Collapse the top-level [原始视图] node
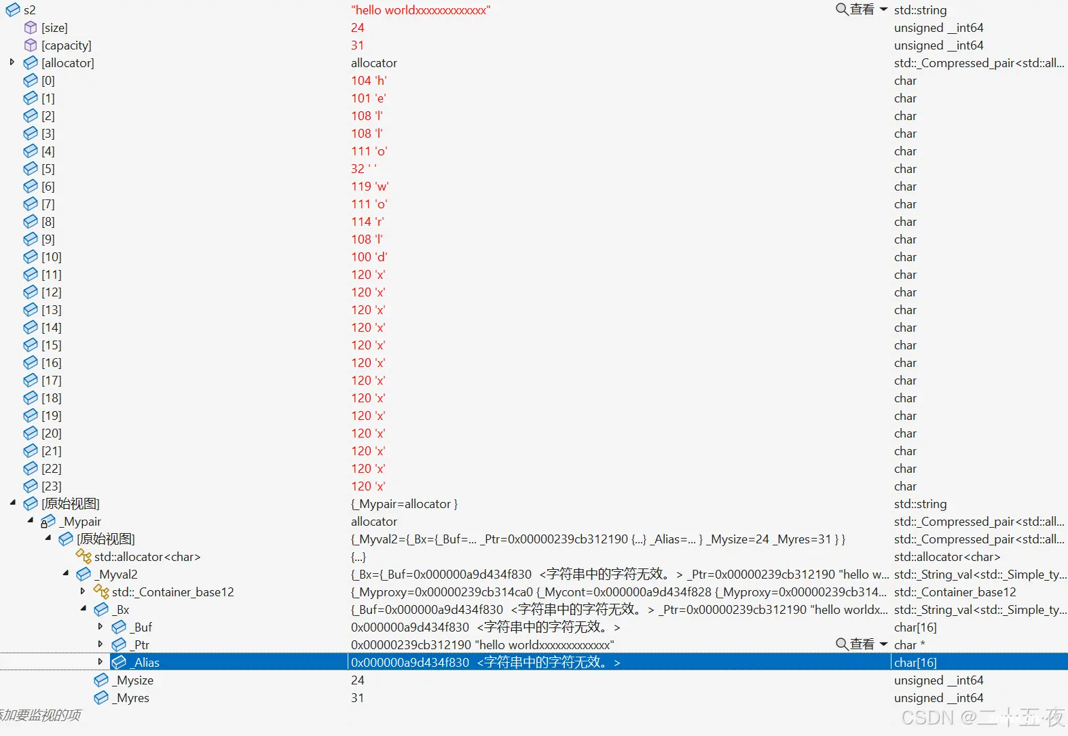The image size is (1068, 736). (12, 503)
